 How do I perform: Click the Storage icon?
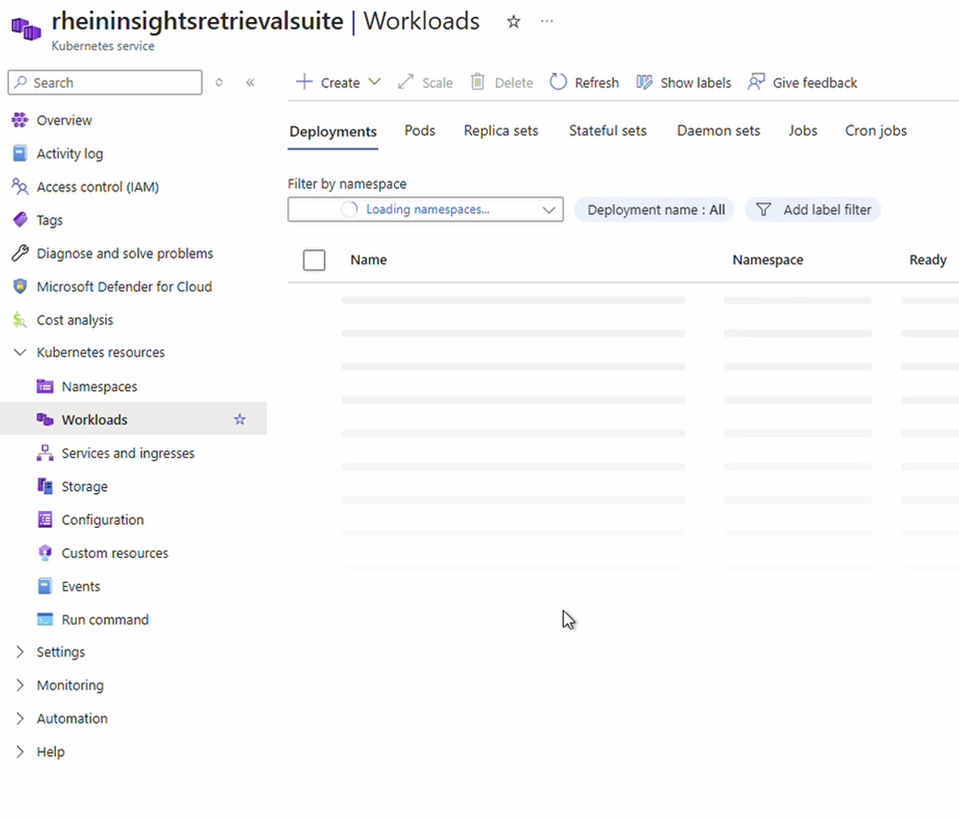point(45,486)
